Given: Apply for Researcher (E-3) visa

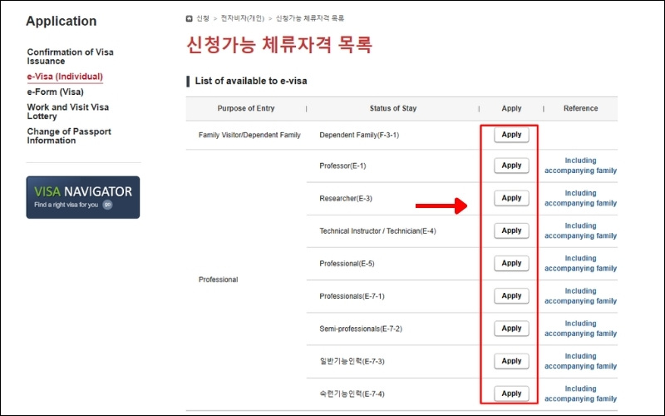Looking at the screenshot, I should point(511,198).
